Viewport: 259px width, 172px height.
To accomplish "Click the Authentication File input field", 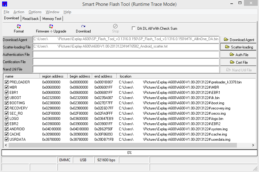I will coord(126,55).
